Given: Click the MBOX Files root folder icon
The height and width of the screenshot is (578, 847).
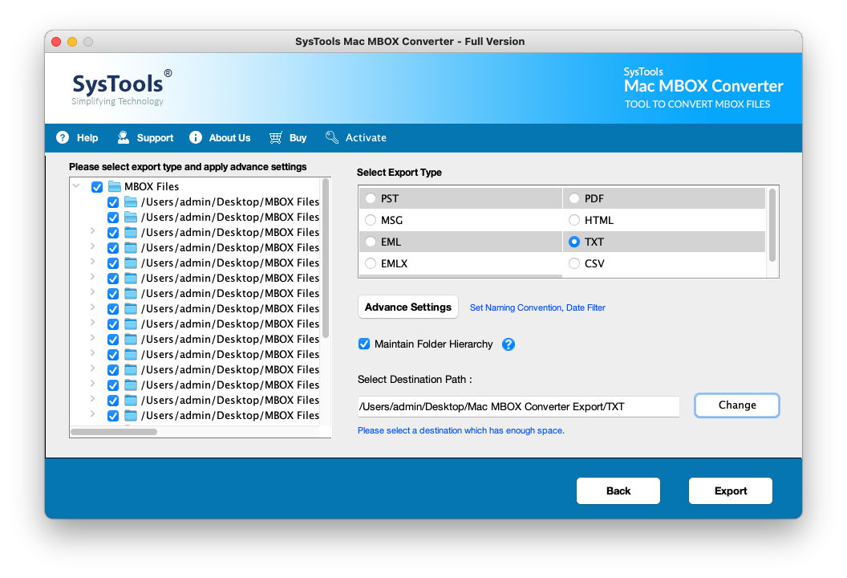Looking at the screenshot, I should [115, 186].
